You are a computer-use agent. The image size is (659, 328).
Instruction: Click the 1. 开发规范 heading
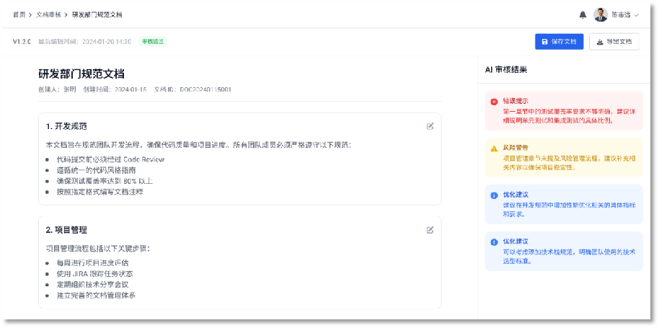[66, 126]
